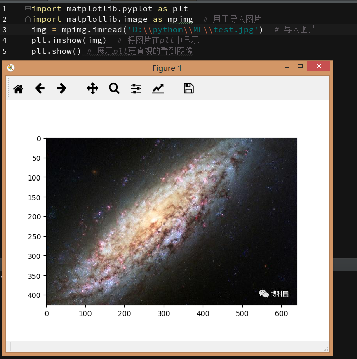This screenshot has width=357, height=359.
Task: Select line number 5 in the gutter
Action: [4, 51]
